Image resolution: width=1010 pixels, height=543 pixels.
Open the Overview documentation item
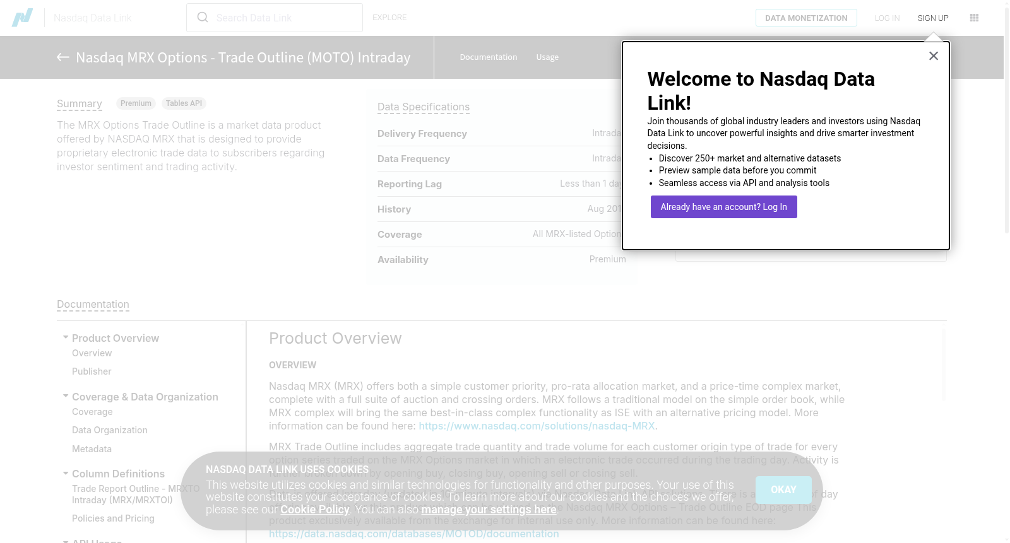pyautogui.click(x=92, y=353)
